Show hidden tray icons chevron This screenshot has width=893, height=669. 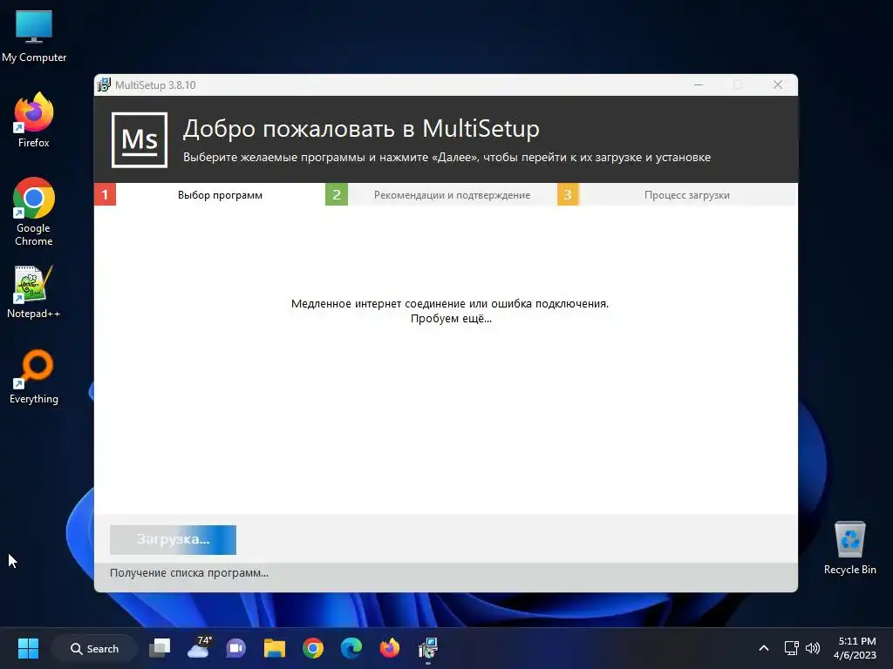tap(764, 648)
